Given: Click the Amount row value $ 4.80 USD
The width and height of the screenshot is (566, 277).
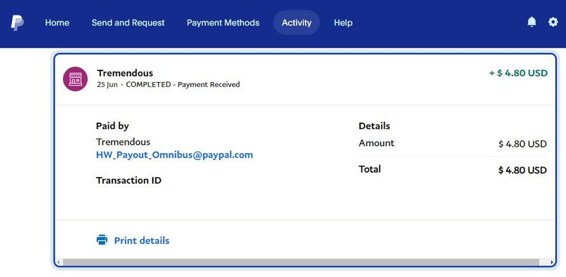Looking at the screenshot, I should 523,144.
